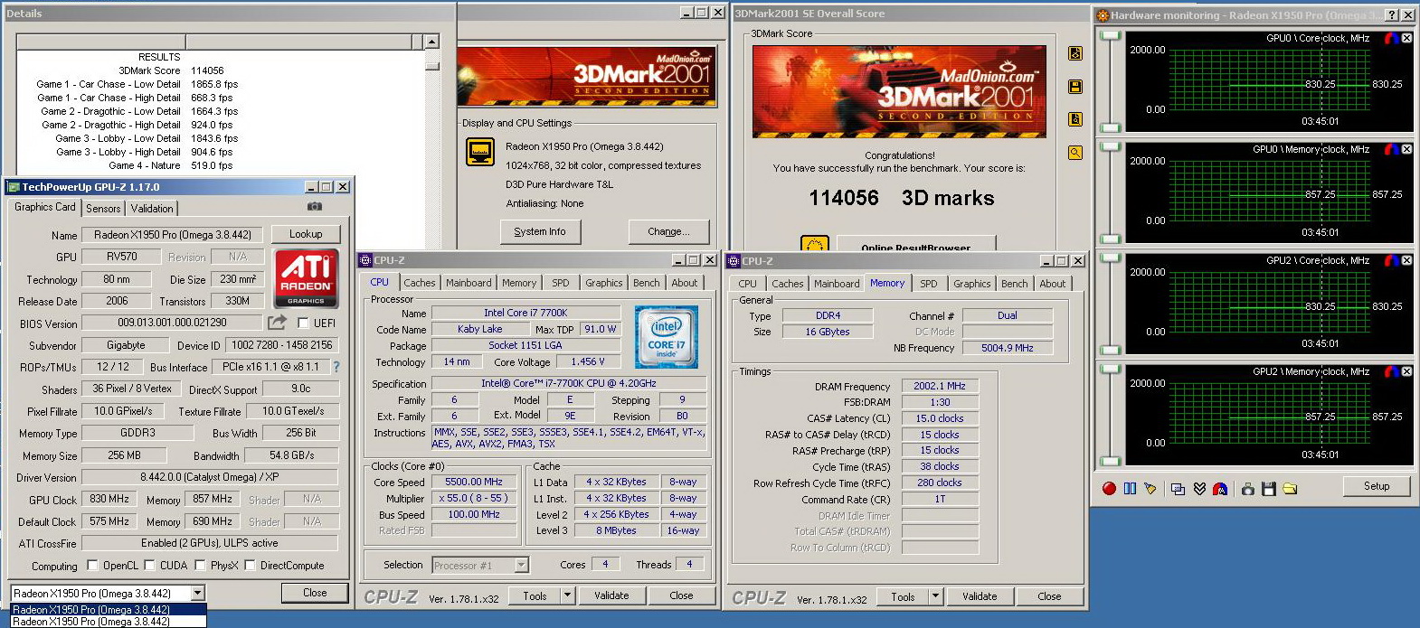Click the floppy save icon beside 3DMark score

point(1075,87)
